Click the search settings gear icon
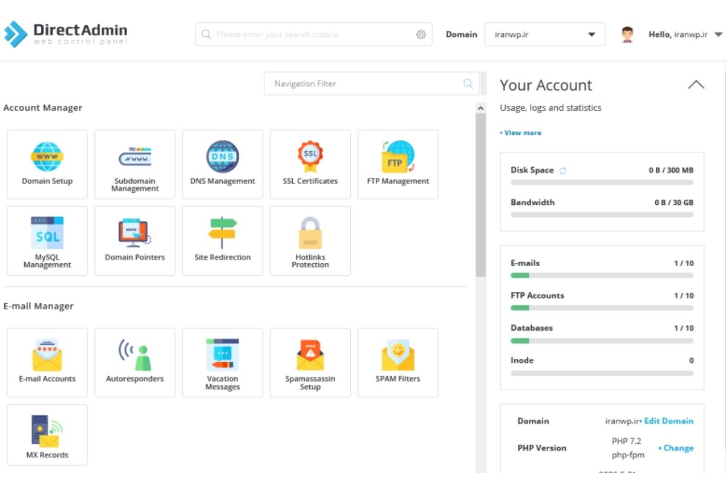Screen dimensions: 726x484 [421, 34]
